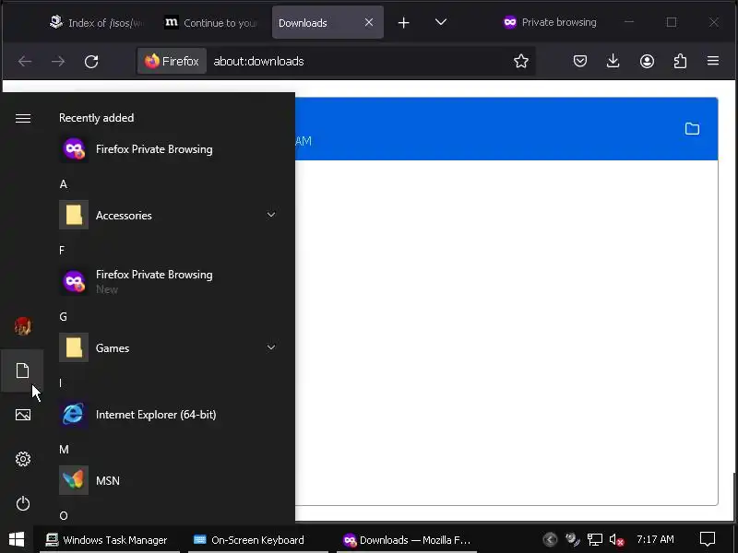Show hidden tray icons arrow
The width and height of the screenshot is (738, 553).
pyautogui.click(x=550, y=539)
